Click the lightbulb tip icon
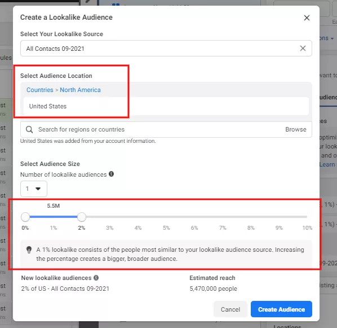337x328 pixels. pyautogui.click(x=29, y=250)
